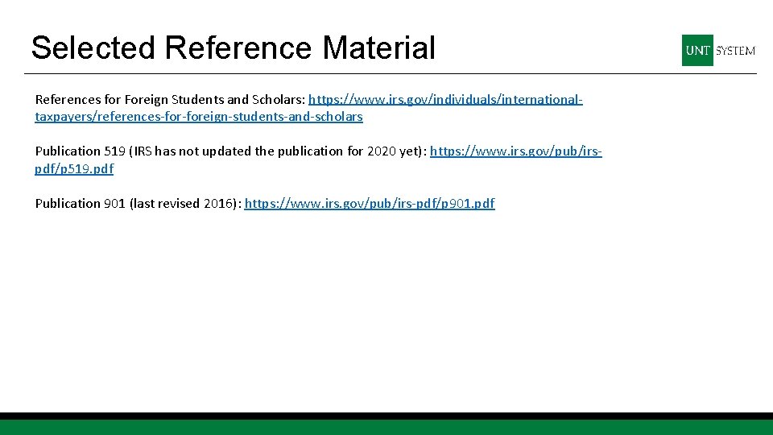Click the 'Publication 901 (last revised 2016):' text
The width and height of the screenshot is (773, 435).
tap(138, 204)
